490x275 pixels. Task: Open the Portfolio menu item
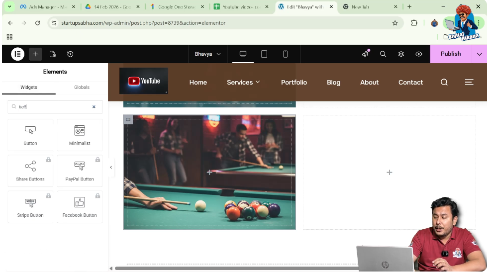click(294, 82)
